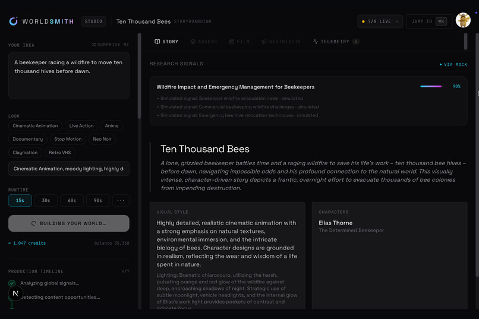Open the user avatar profile picture
479x319 pixels.
[x=463, y=20]
